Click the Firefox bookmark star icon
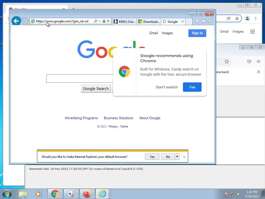The width and height of the screenshot is (265, 199). coord(227,61)
